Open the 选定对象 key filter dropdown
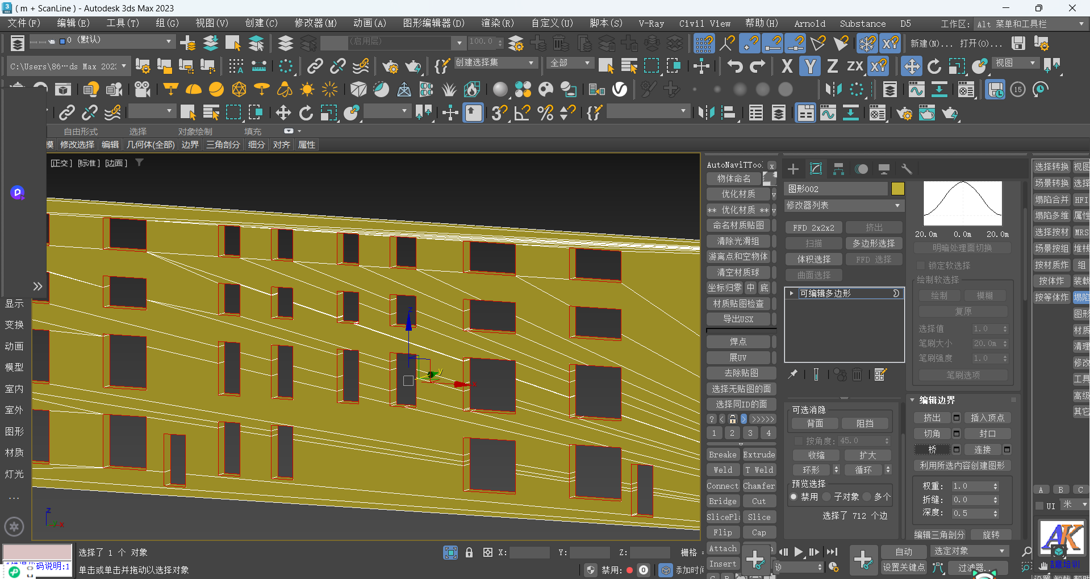This screenshot has width=1090, height=579. point(969,551)
